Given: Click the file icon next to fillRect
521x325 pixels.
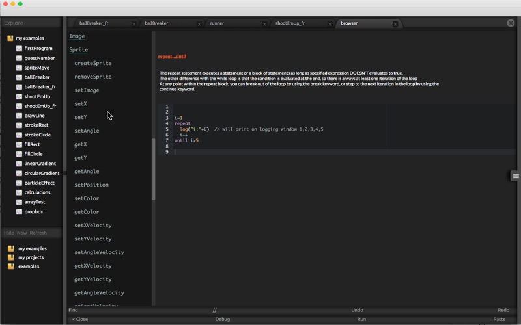Looking at the screenshot, I should click(20, 144).
